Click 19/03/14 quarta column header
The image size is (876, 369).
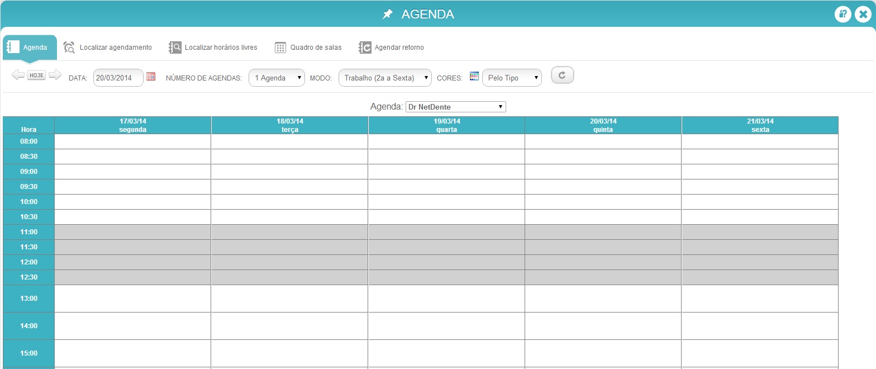(446, 125)
